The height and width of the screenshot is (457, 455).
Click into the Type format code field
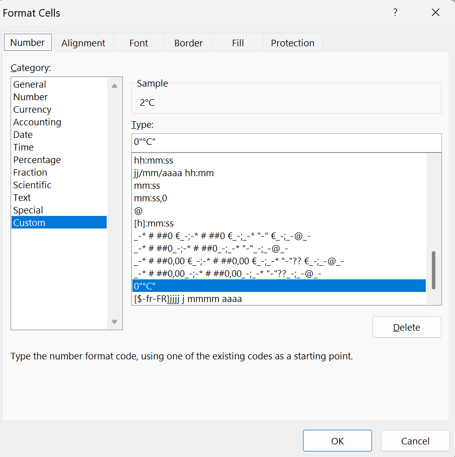click(286, 142)
